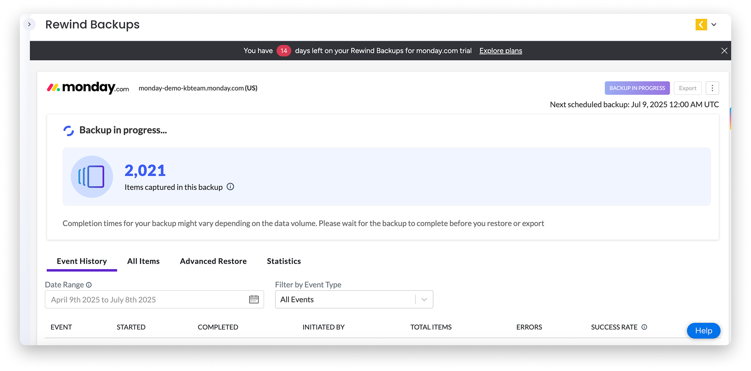Click the EVENT column header
The width and height of the screenshot is (751, 371).
61,327
